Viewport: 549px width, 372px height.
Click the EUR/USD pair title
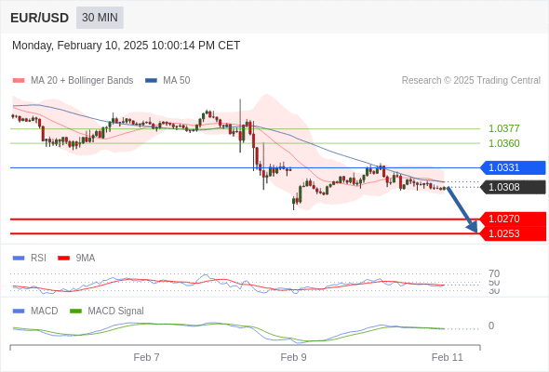[x=40, y=18]
